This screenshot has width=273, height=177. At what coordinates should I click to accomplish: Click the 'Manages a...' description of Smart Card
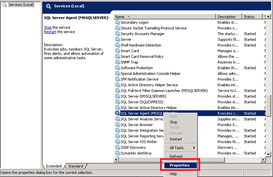click(x=228, y=51)
